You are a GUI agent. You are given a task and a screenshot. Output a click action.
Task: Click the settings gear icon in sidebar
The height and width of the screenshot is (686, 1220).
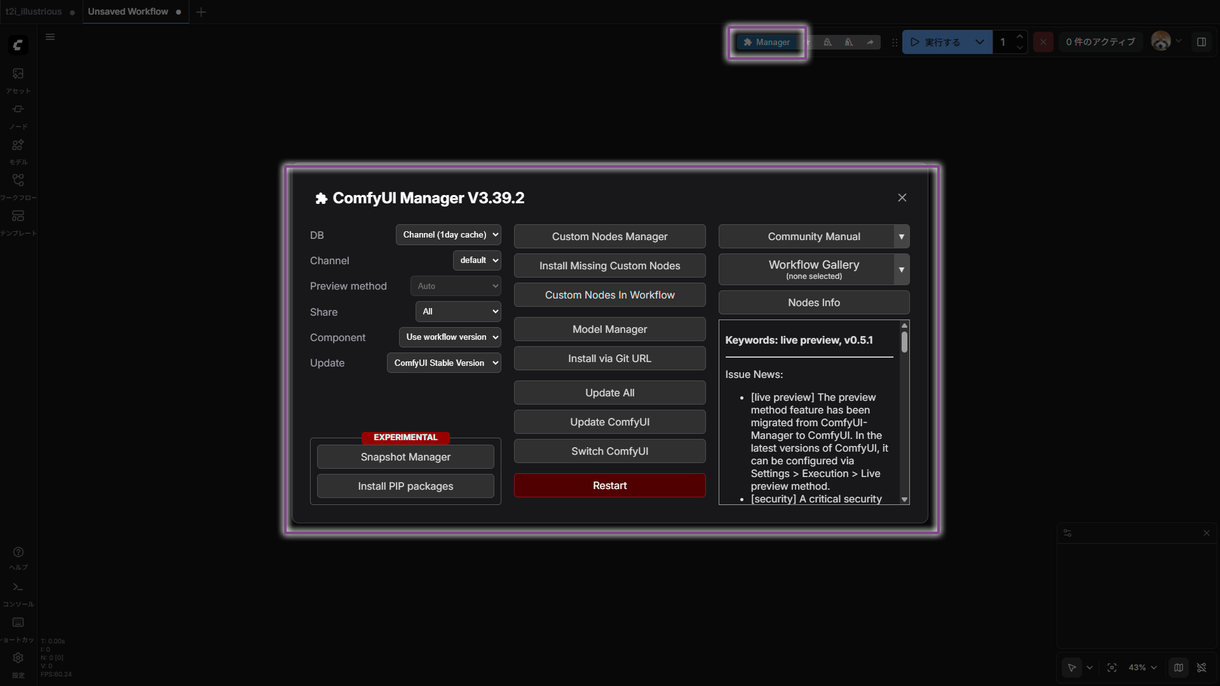click(18, 658)
